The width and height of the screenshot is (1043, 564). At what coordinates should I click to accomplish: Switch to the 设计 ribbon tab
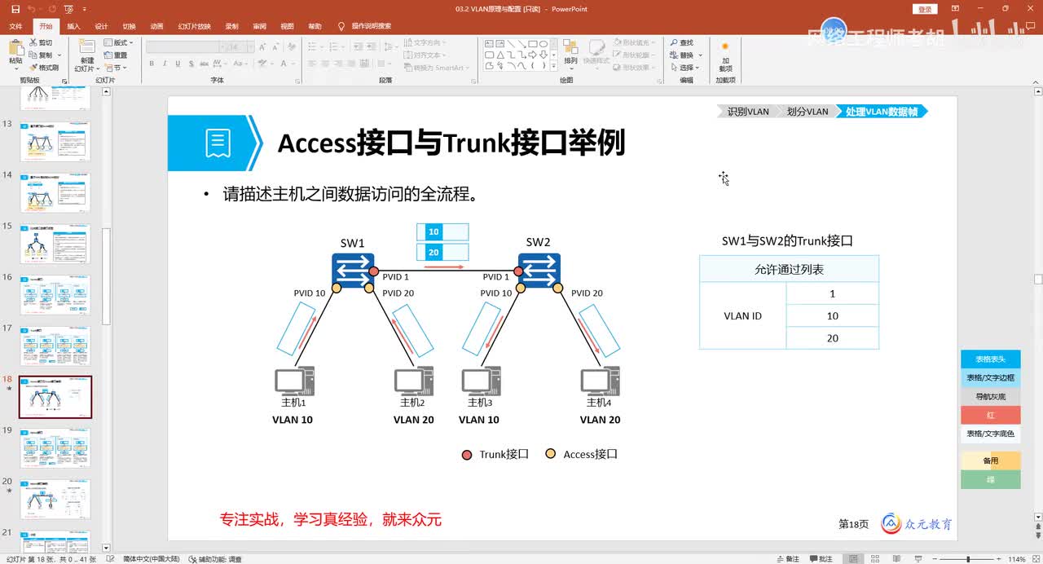pyautogui.click(x=101, y=26)
